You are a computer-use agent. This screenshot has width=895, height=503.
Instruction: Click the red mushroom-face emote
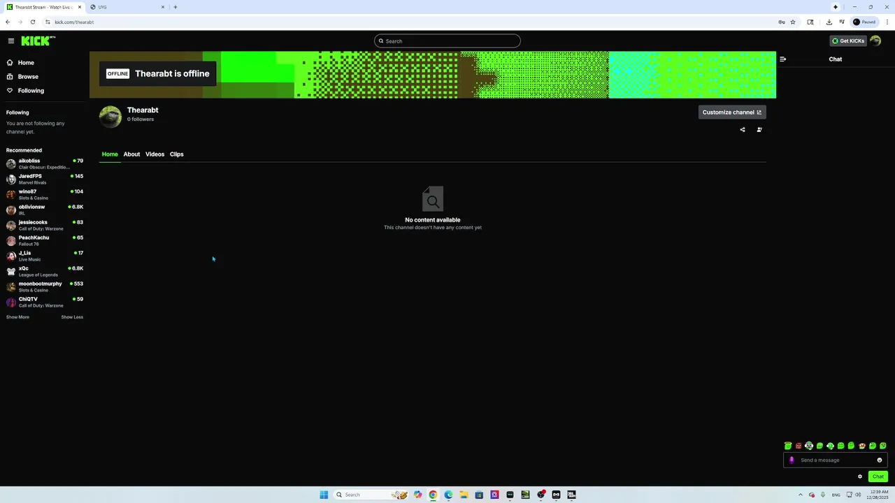click(862, 446)
